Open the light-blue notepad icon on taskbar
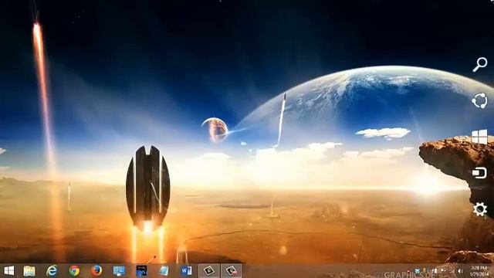Image resolution: width=494 pixels, height=278 pixels. click(164, 271)
